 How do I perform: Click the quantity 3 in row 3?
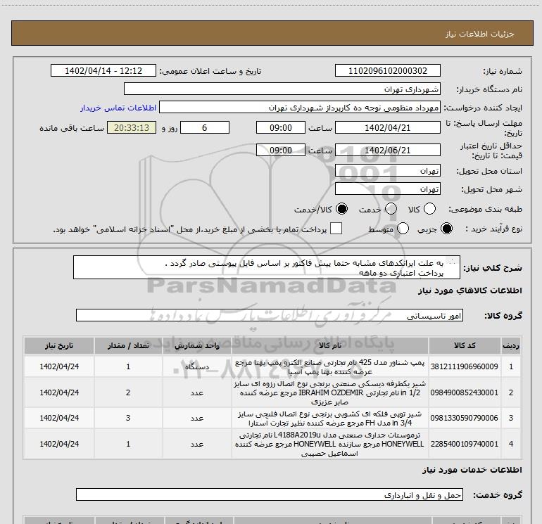pos(128,418)
